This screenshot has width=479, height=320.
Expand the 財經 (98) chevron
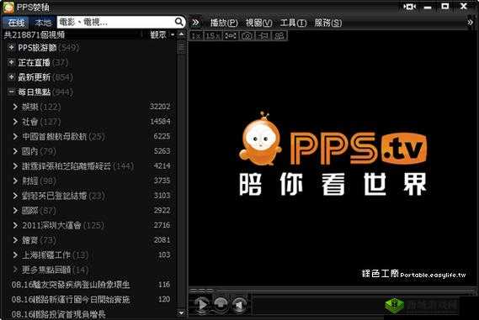(x=15, y=181)
